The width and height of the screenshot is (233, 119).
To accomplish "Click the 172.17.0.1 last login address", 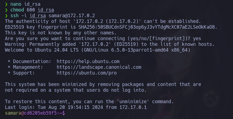I will [133, 107].
